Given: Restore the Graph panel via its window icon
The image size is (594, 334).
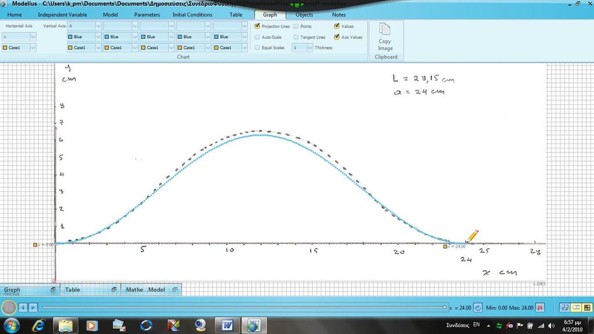Looking at the screenshot, I should (53, 289).
